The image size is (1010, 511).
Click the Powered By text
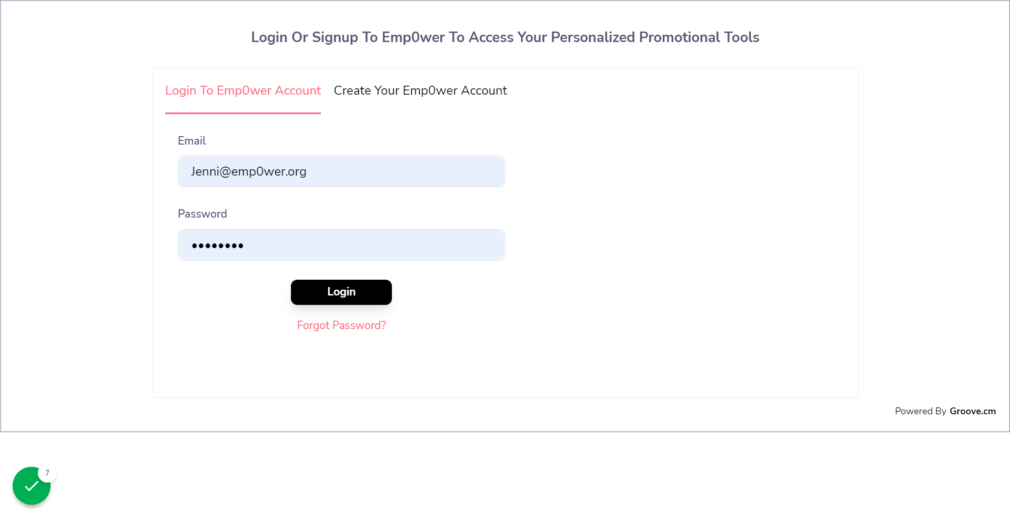point(921,411)
